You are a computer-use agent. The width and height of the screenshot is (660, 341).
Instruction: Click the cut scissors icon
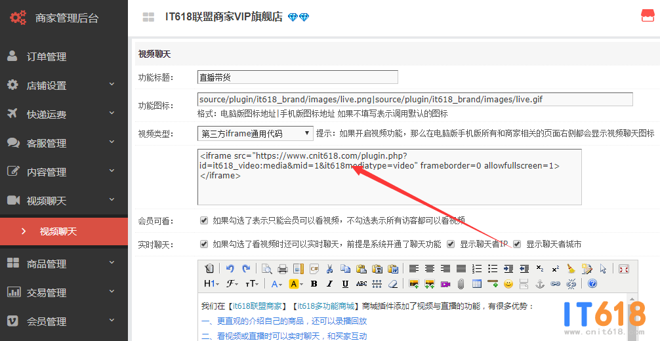(x=329, y=269)
